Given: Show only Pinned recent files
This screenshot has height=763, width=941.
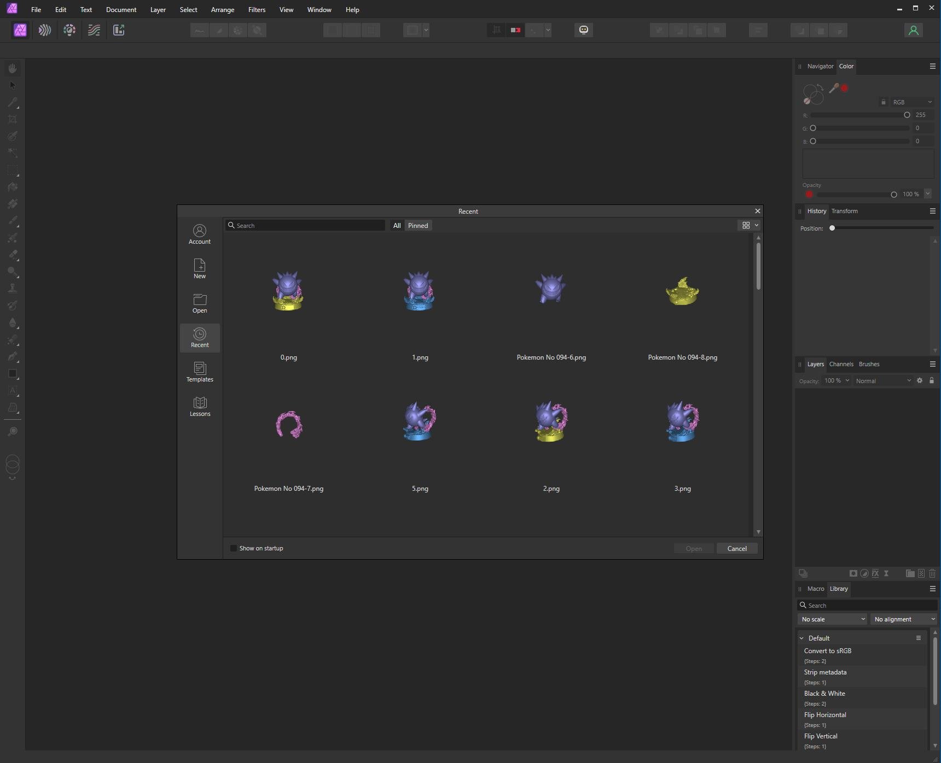Looking at the screenshot, I should coord(418,225).
